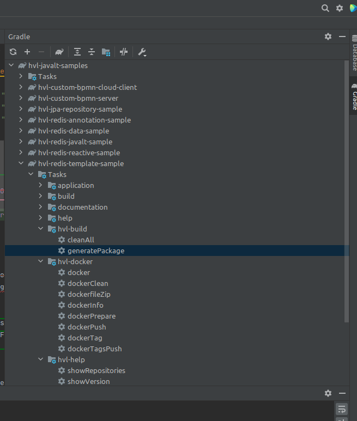Collapse all nodes in Gradle tree
The image size is (357, 421).
click(x=92, y=52)
